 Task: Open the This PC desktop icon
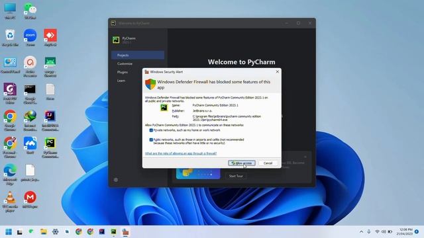pyautogui.click(x=10, y=11)
